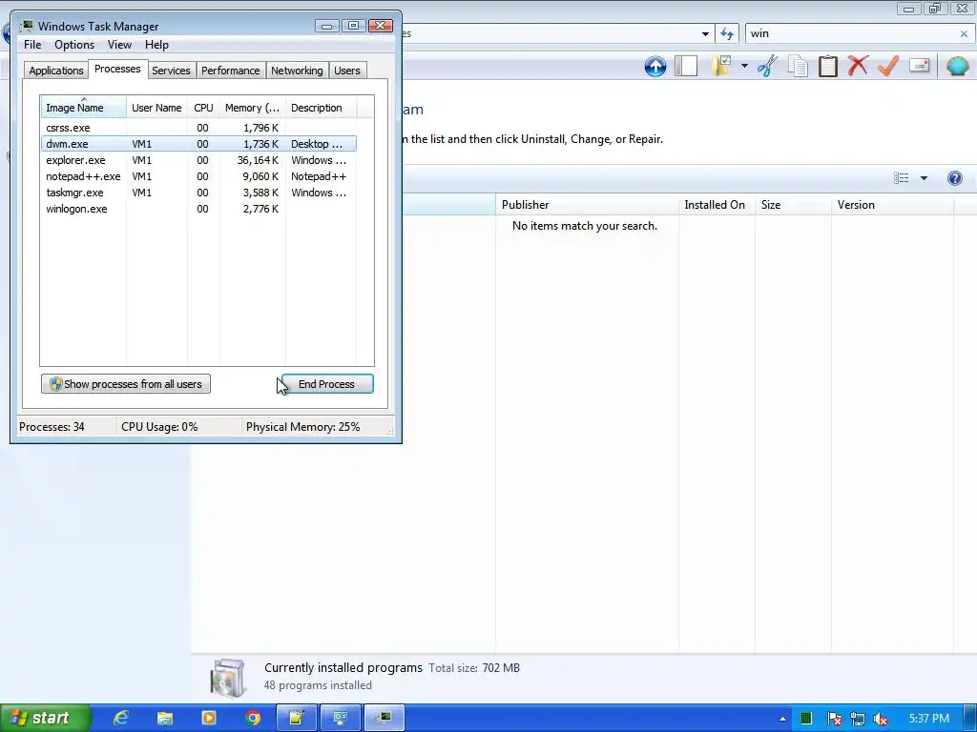977x732 pixels.
Task: Expand the address bar history dropdown
Action: 705,33
